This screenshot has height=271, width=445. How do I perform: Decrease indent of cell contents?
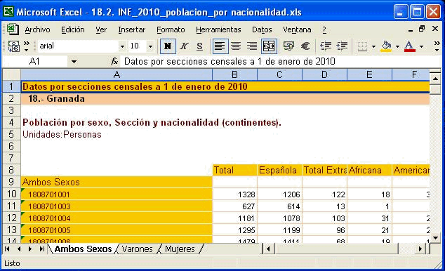(x=326, y=46)
